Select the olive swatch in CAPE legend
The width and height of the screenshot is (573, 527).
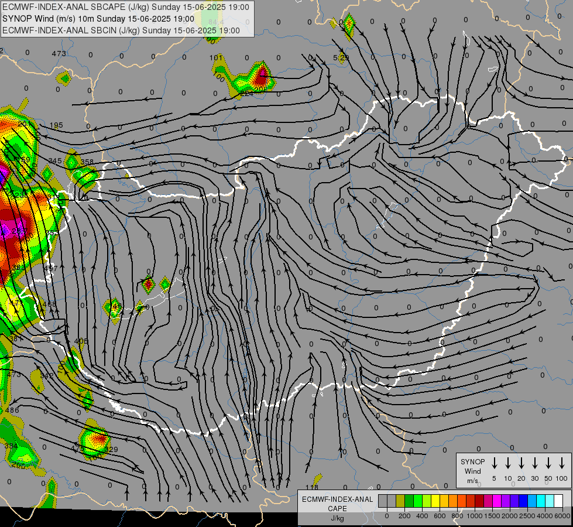pos(400,501)
